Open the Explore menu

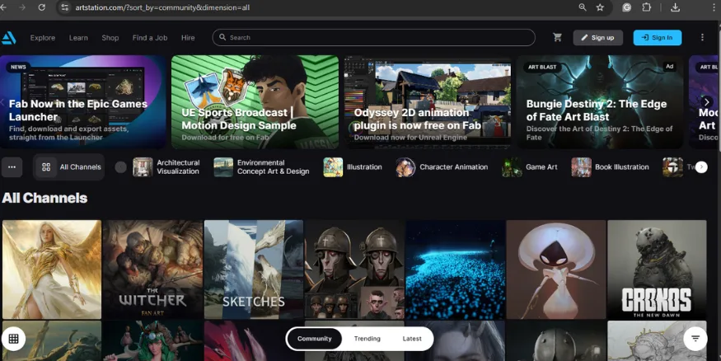pos(43,38)
